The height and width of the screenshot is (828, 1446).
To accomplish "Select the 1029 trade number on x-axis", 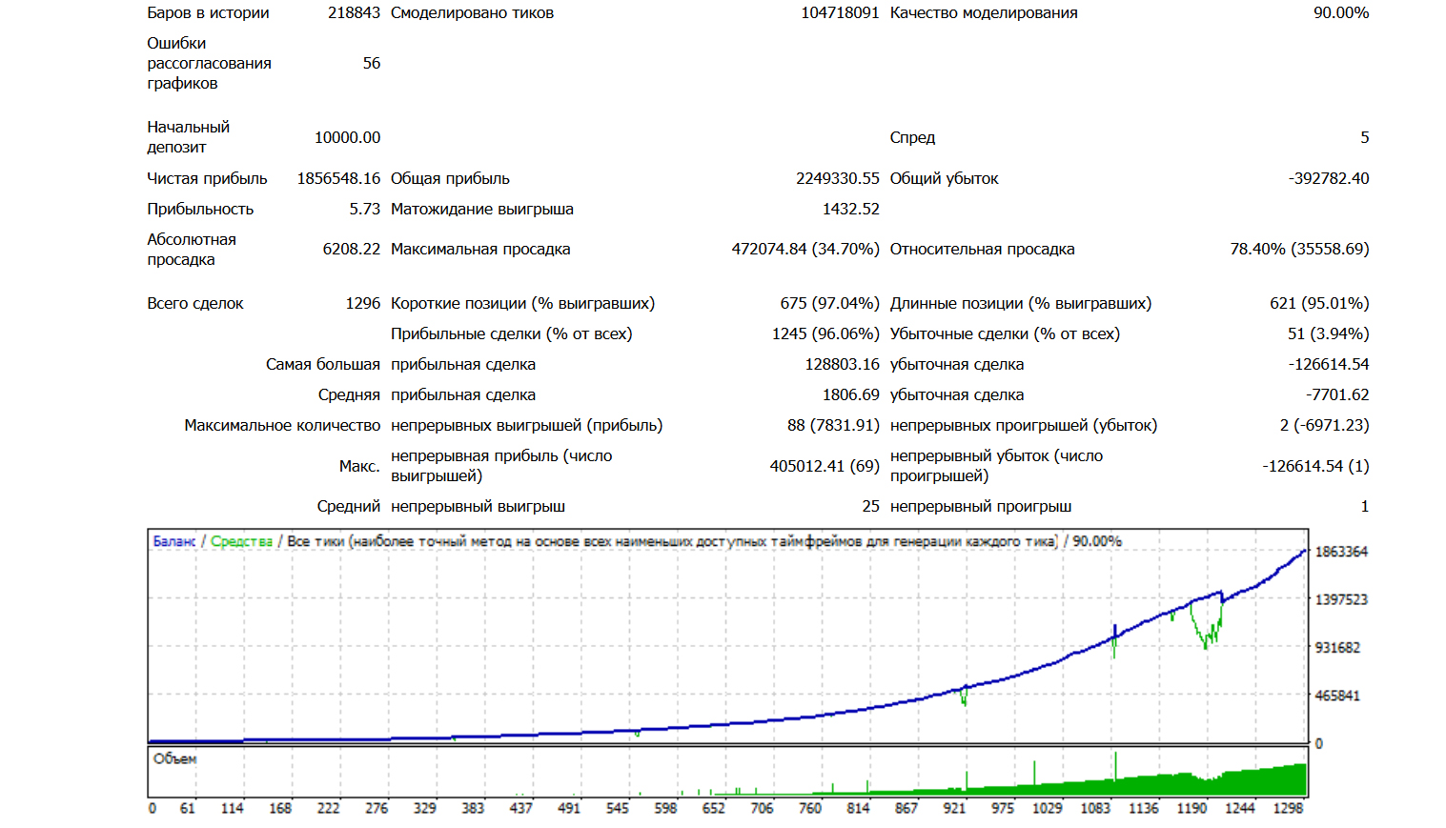I will pos(1048,808).
